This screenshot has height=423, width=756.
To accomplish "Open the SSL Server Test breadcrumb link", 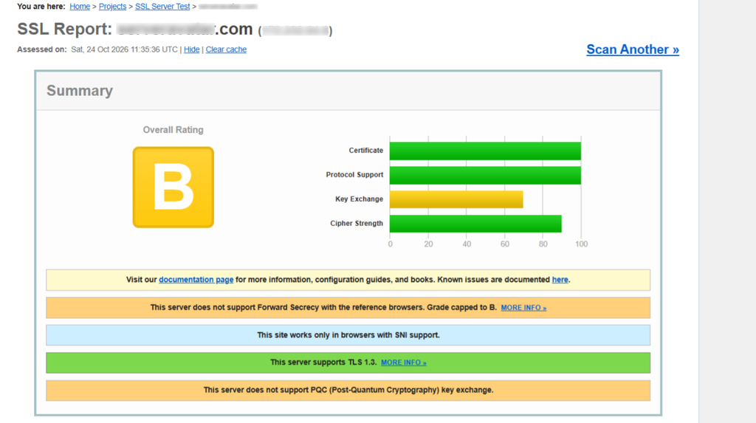I will tap(162, 6).
